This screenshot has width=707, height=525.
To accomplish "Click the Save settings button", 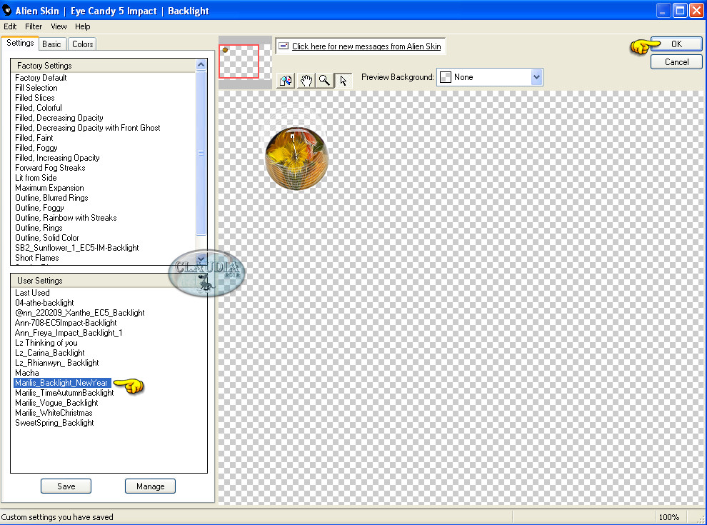I will (66, 486).
